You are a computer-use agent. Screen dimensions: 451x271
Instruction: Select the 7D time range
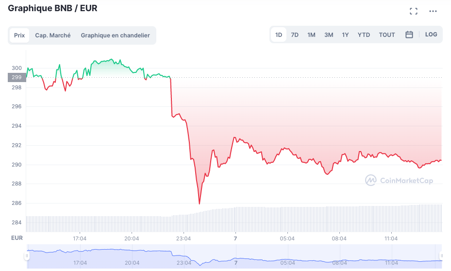[295, 35]
